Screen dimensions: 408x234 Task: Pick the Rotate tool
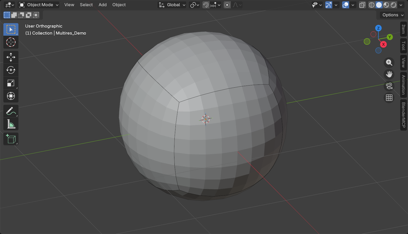coord(11,70)
